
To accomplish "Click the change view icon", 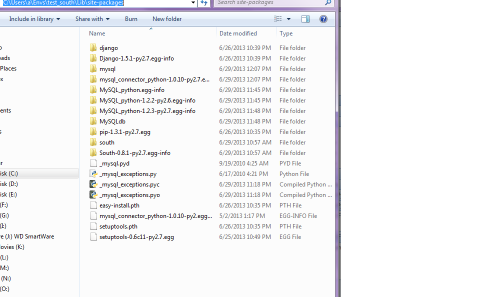I will (277, 19).
